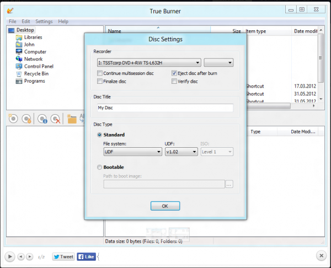Share with the Tweet button

pos(63,256)
